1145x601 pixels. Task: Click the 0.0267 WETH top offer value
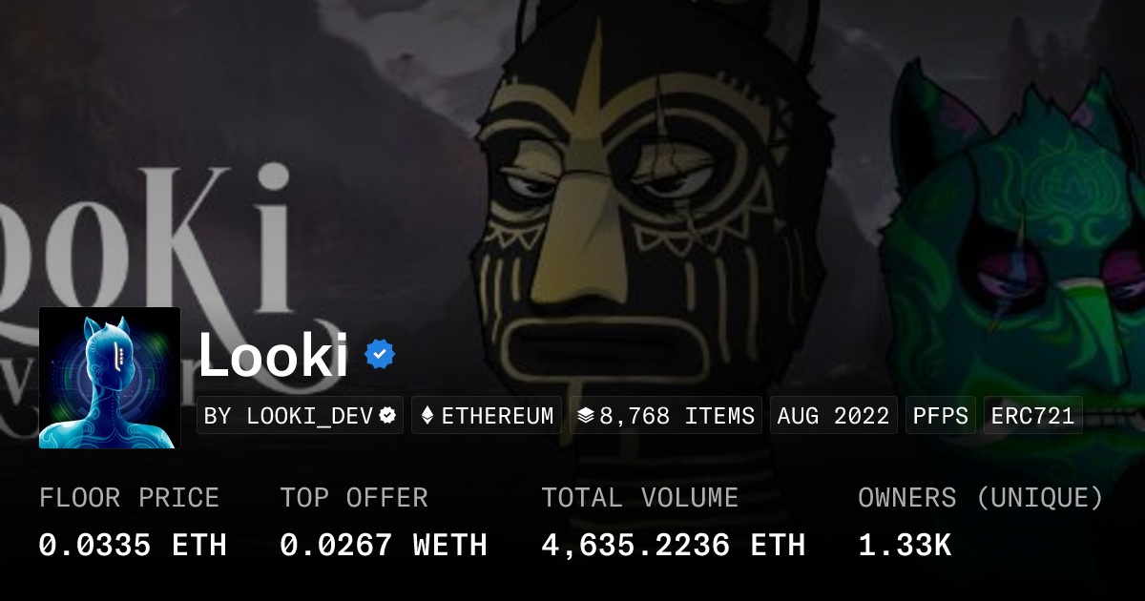click(384, 545)
